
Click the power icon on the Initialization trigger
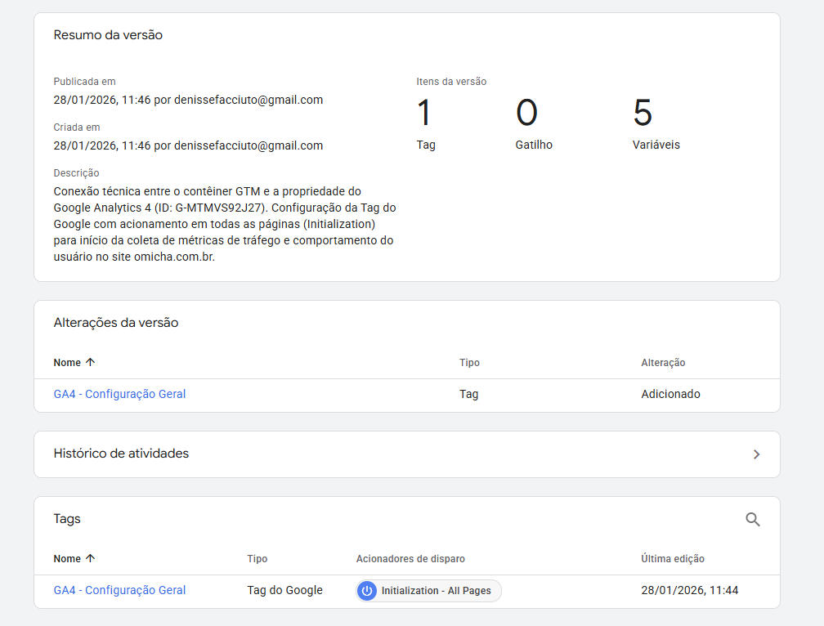[366, 590]
